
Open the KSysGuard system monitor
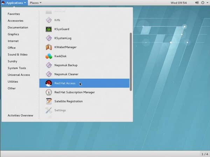point(62,29)
